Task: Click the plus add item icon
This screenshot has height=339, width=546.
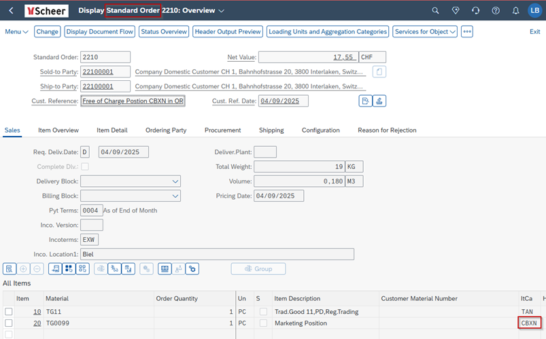Action: (23, 269)
